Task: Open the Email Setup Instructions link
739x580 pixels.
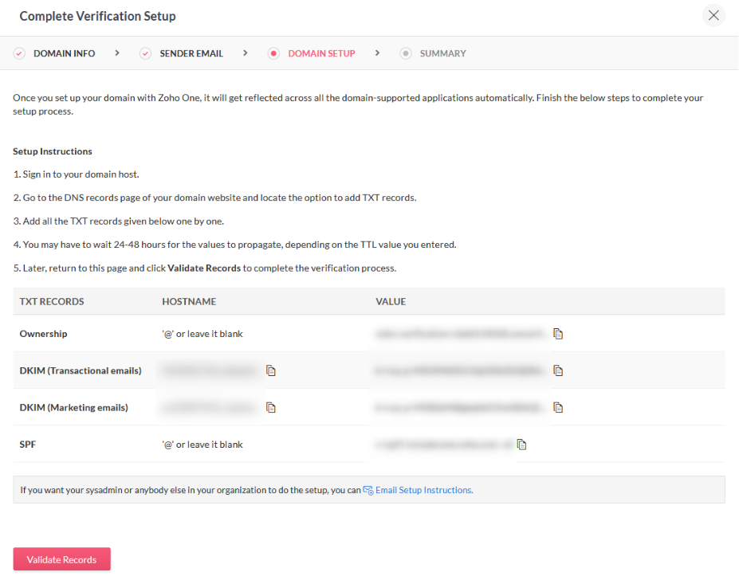Action: (424, 490)
